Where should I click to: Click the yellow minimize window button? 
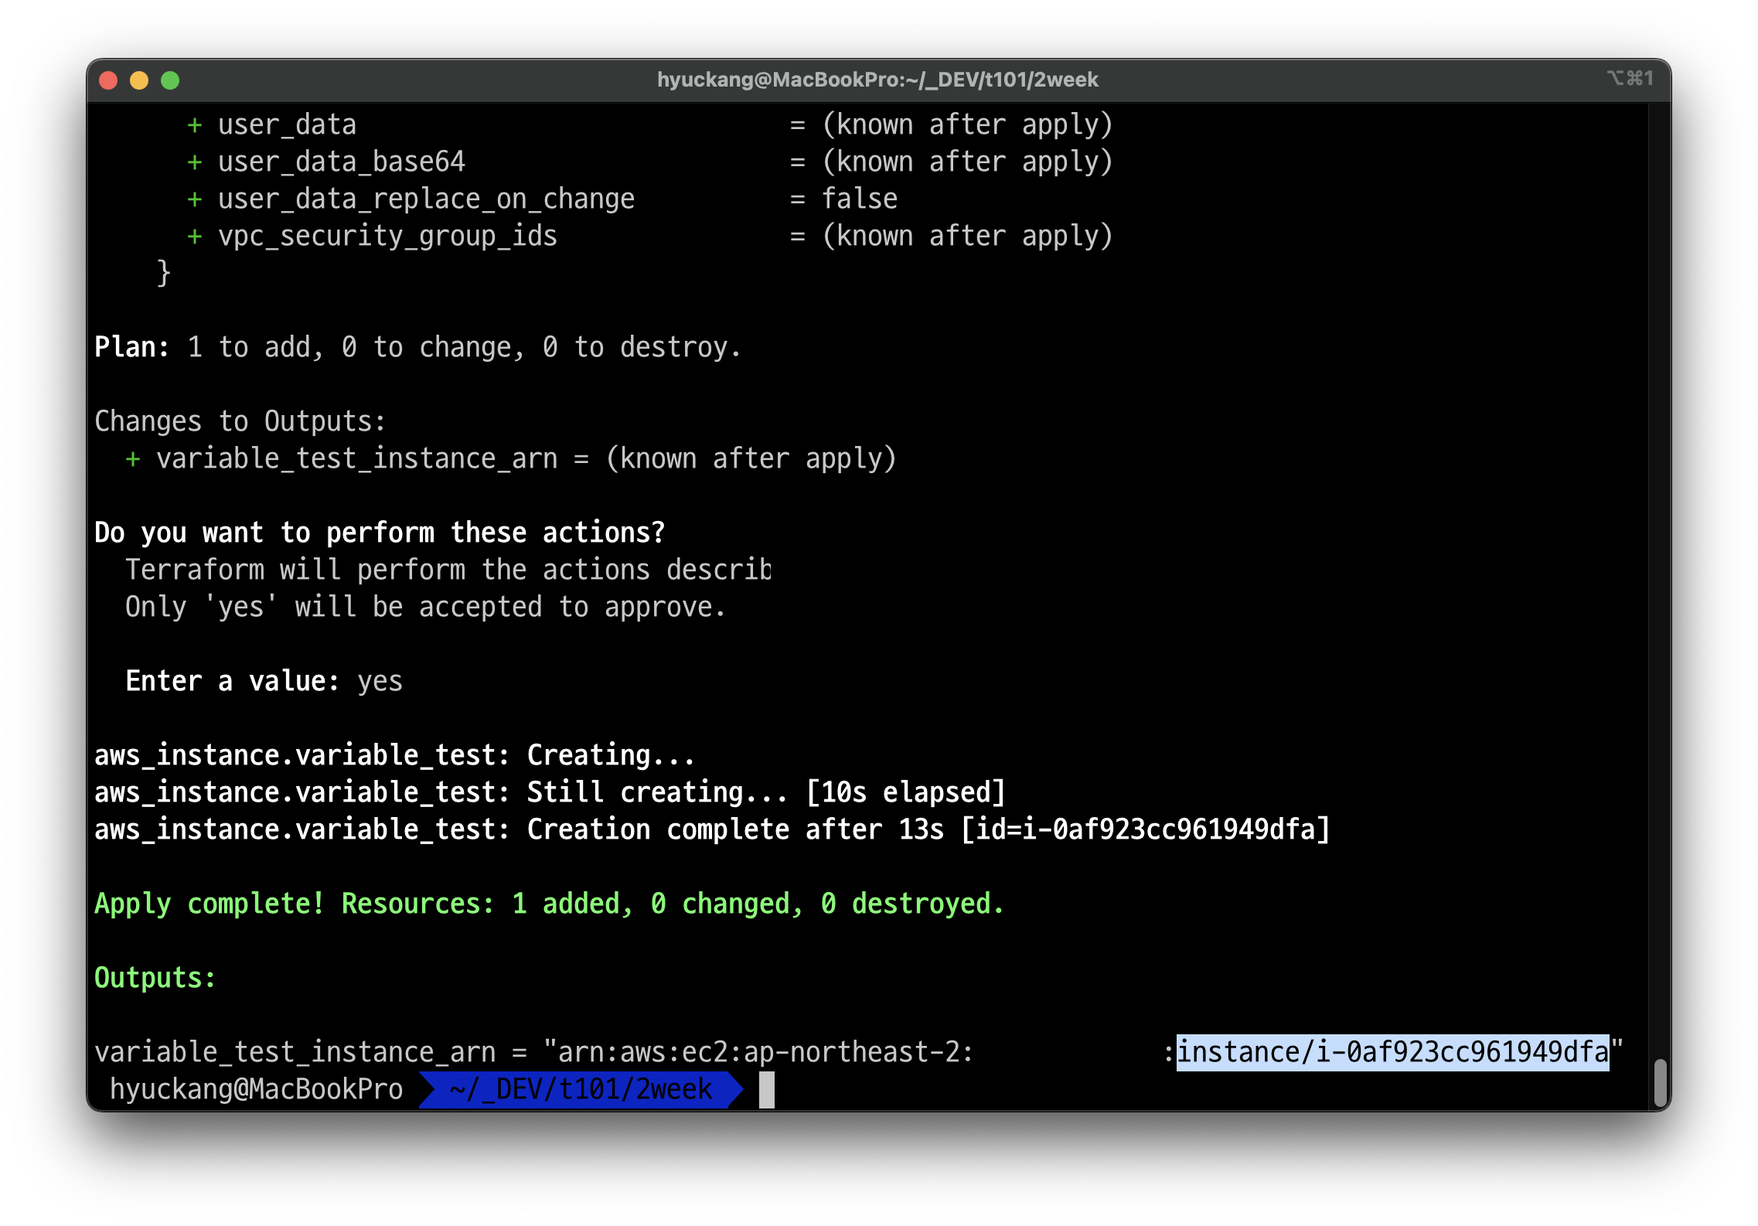139,80
